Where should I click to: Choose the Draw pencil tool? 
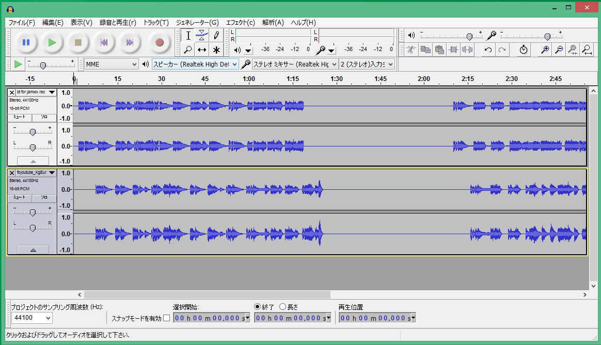pos(216,35)
